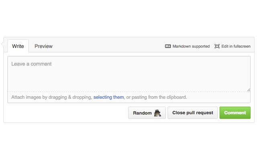Viewport: 257px width, 160px height.
Task: Click 'Attach images by dragging & dropping' text
Action: 51,97
